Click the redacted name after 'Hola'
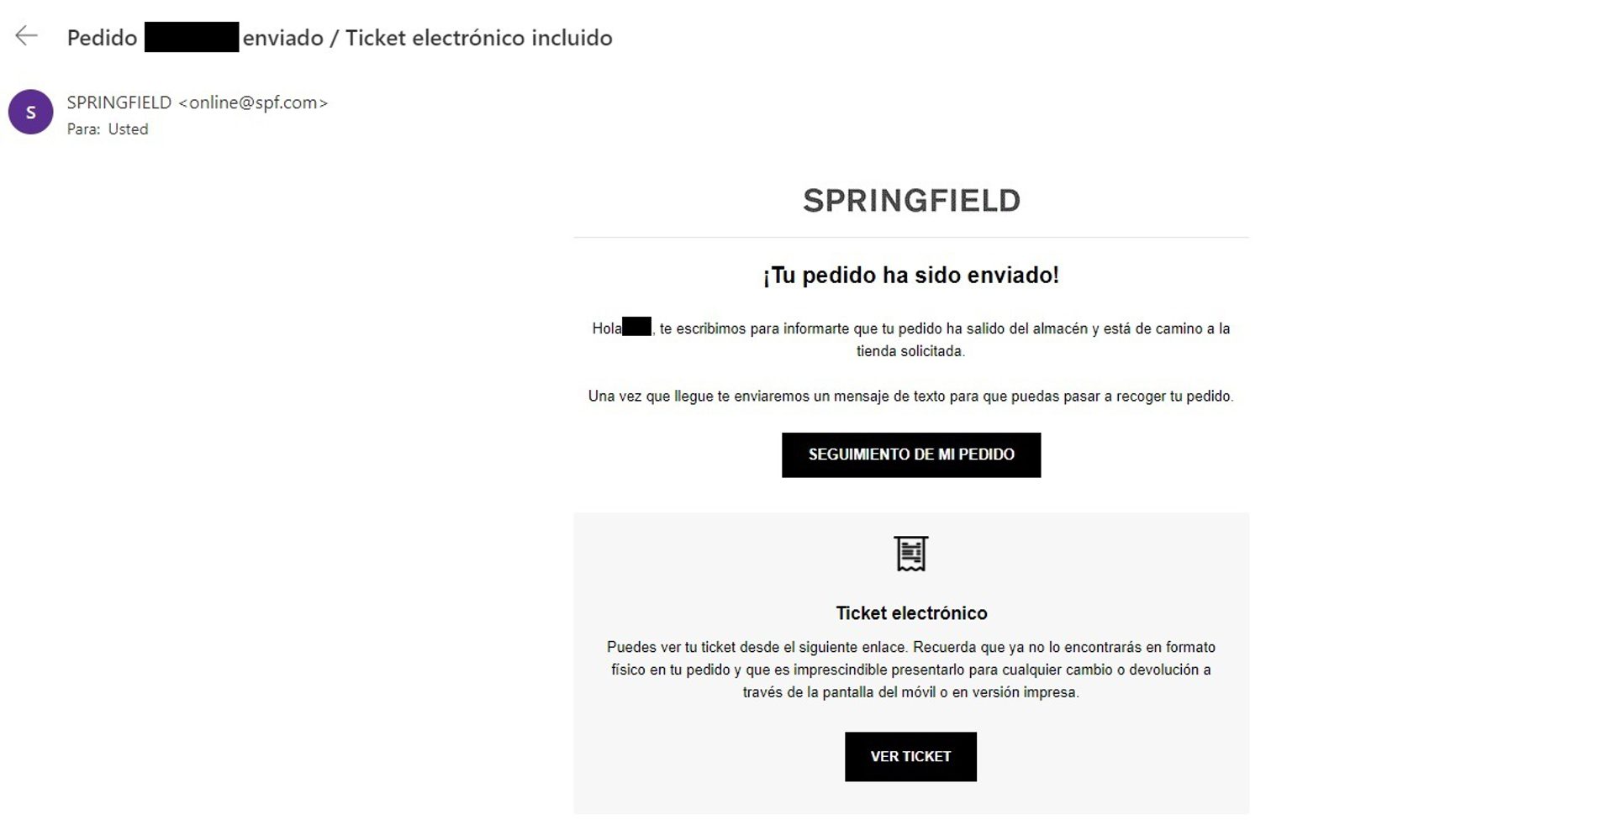Screen dimensions: 1614x825 (x=636, y=328)
